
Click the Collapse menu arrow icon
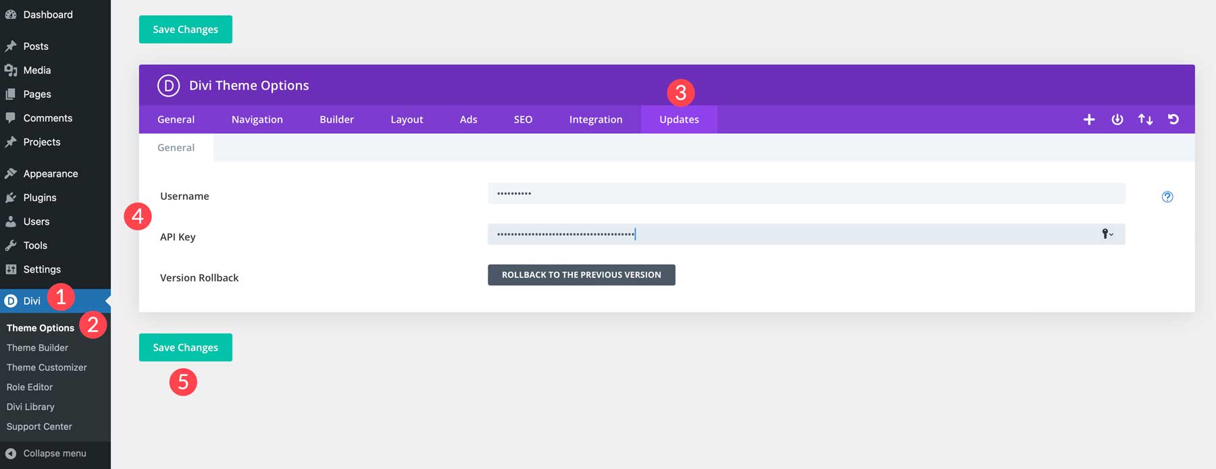point(11,453)
